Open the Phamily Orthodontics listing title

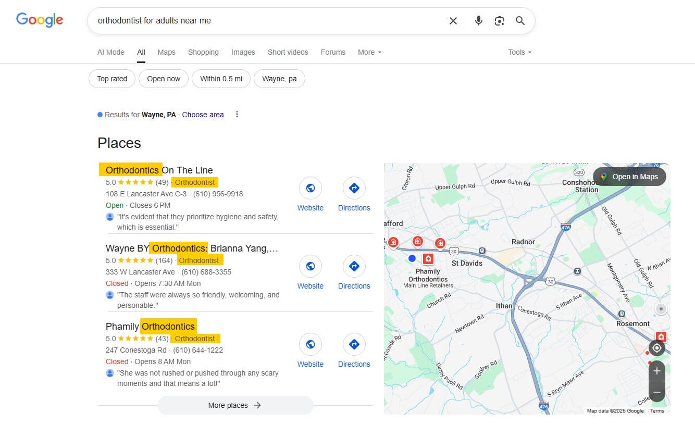coord(150,326)
